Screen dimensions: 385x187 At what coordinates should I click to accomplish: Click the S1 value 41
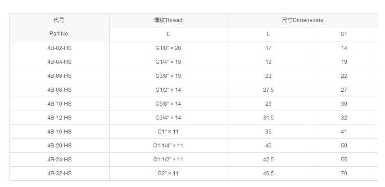click(x=344, y=132)
